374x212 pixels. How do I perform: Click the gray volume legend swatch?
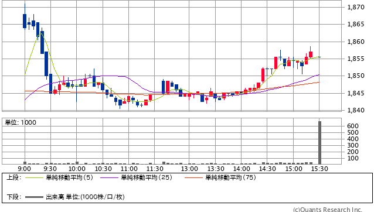[x=35, y=197]
